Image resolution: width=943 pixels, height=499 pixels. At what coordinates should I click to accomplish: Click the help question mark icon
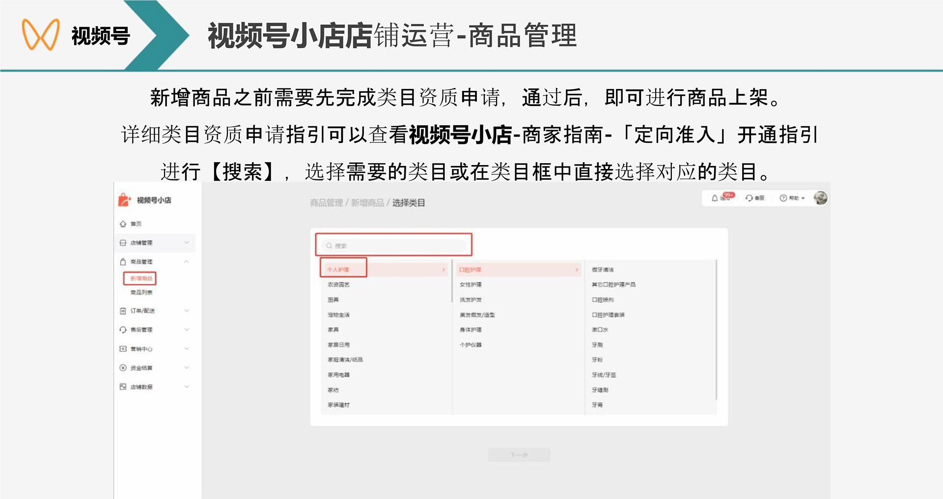pyautogui.click(x=783, y=198)
